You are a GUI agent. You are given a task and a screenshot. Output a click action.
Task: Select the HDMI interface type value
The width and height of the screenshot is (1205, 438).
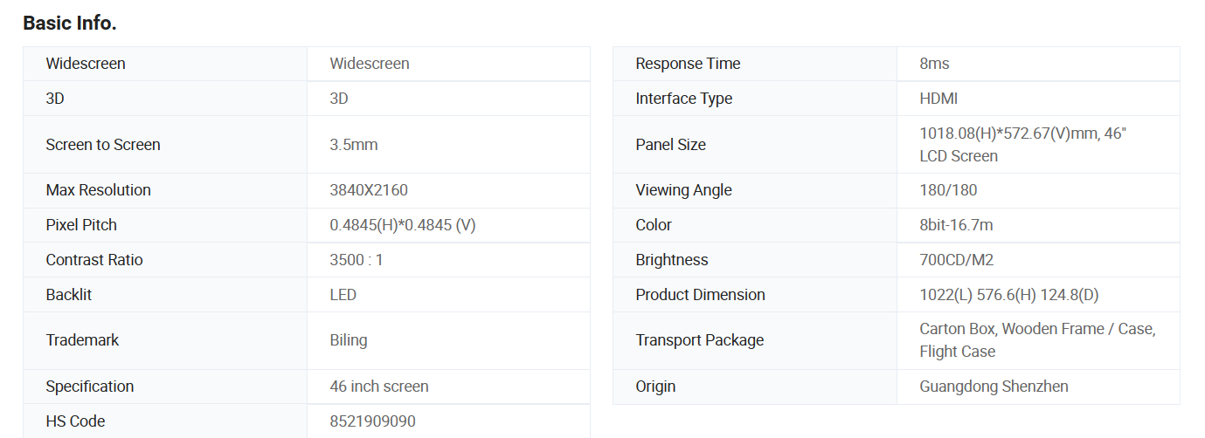point(938,99)
